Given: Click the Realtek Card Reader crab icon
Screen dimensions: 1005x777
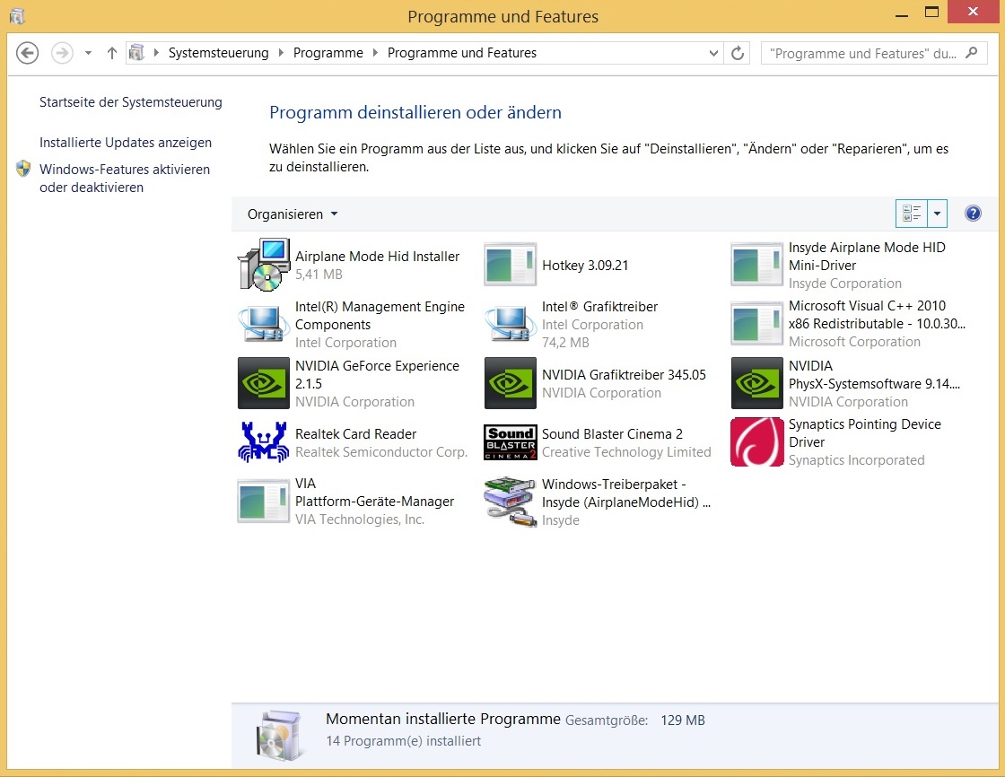Looking at the screenshot, I should pos(264,441).
